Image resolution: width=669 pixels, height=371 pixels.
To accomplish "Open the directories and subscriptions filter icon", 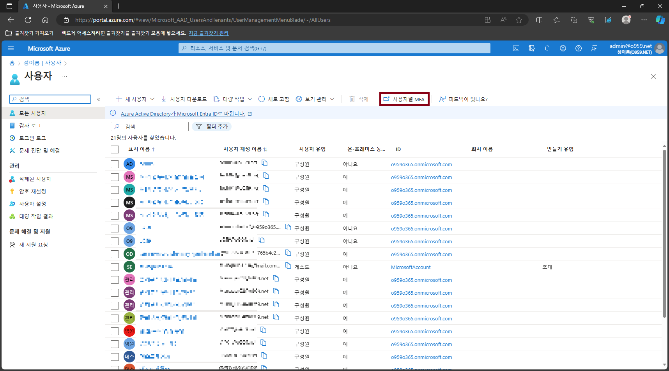I will click(x=532, y=48).
